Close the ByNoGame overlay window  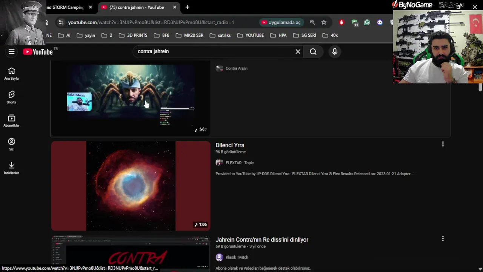click(x=475, y=7)
